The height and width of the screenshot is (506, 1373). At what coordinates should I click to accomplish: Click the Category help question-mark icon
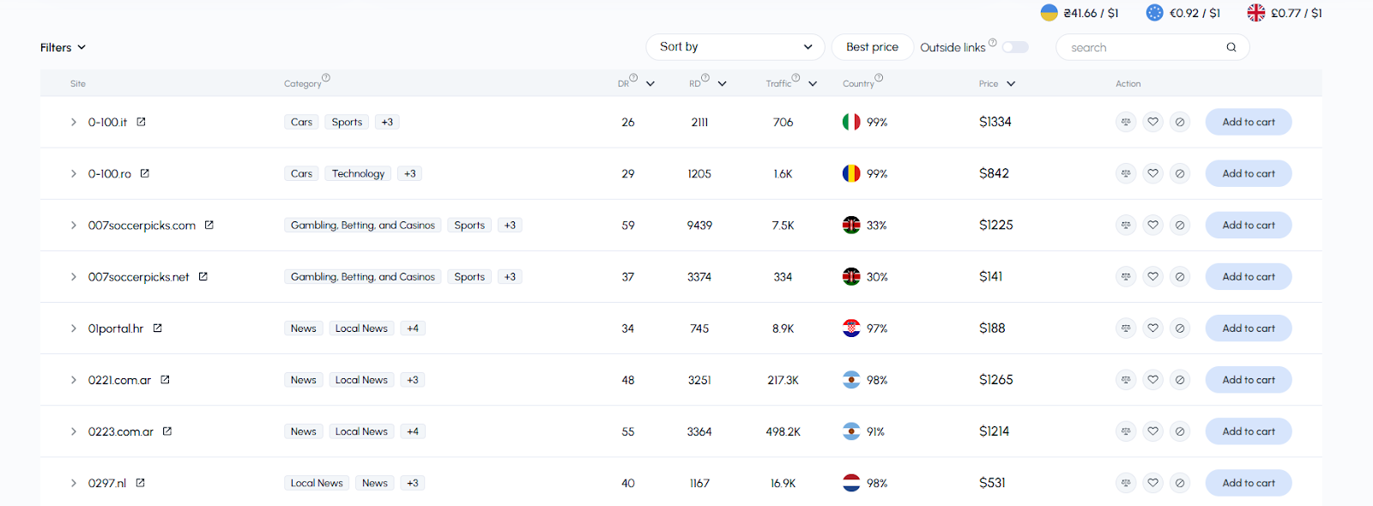coord(326,78)
